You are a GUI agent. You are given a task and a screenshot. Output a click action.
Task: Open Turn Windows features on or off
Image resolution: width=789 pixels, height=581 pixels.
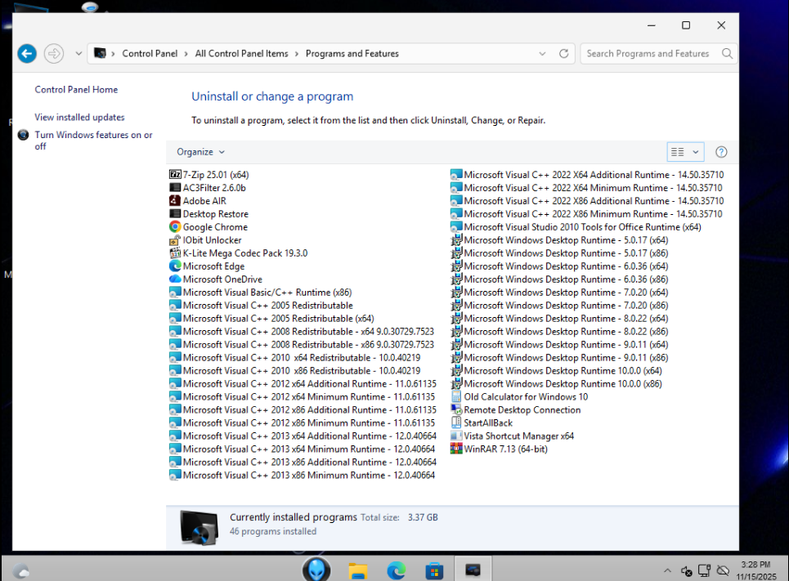tap(93, 141)
